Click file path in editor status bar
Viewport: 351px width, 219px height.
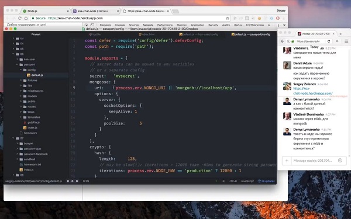[x=33, y=181]
